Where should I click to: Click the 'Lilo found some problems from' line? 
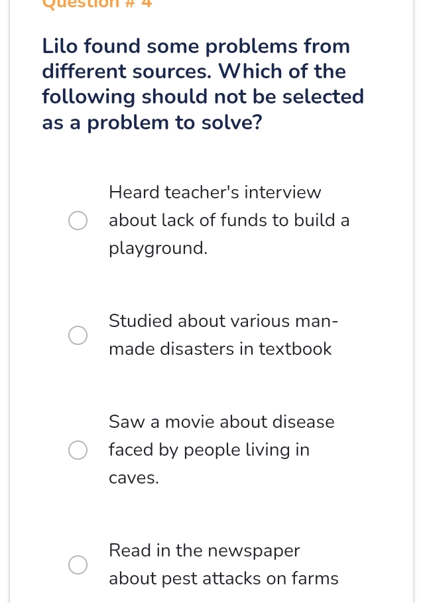click(196, 46)
